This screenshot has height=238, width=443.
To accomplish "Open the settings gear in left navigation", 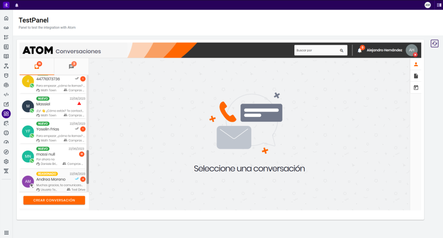I will pos(6,162).
